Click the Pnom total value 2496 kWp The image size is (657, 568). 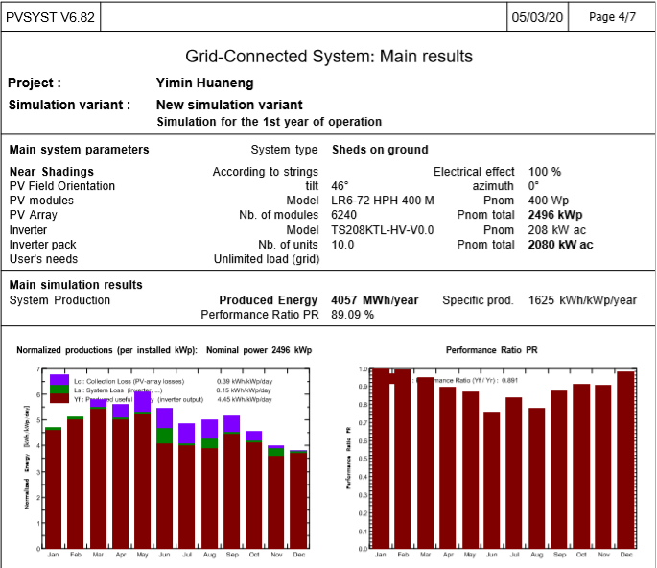tap(555, 215)
